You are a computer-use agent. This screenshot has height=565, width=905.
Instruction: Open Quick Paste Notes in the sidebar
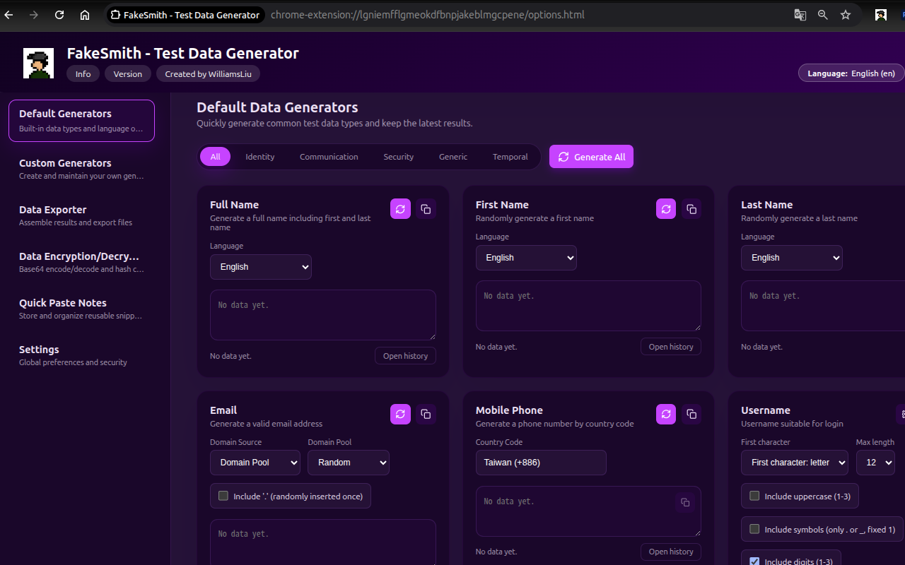(81, 309)
